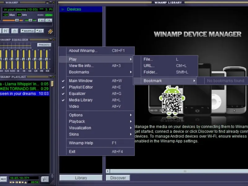
Task: Select Folder... in the Play submenu
Action: pos(166,72)
